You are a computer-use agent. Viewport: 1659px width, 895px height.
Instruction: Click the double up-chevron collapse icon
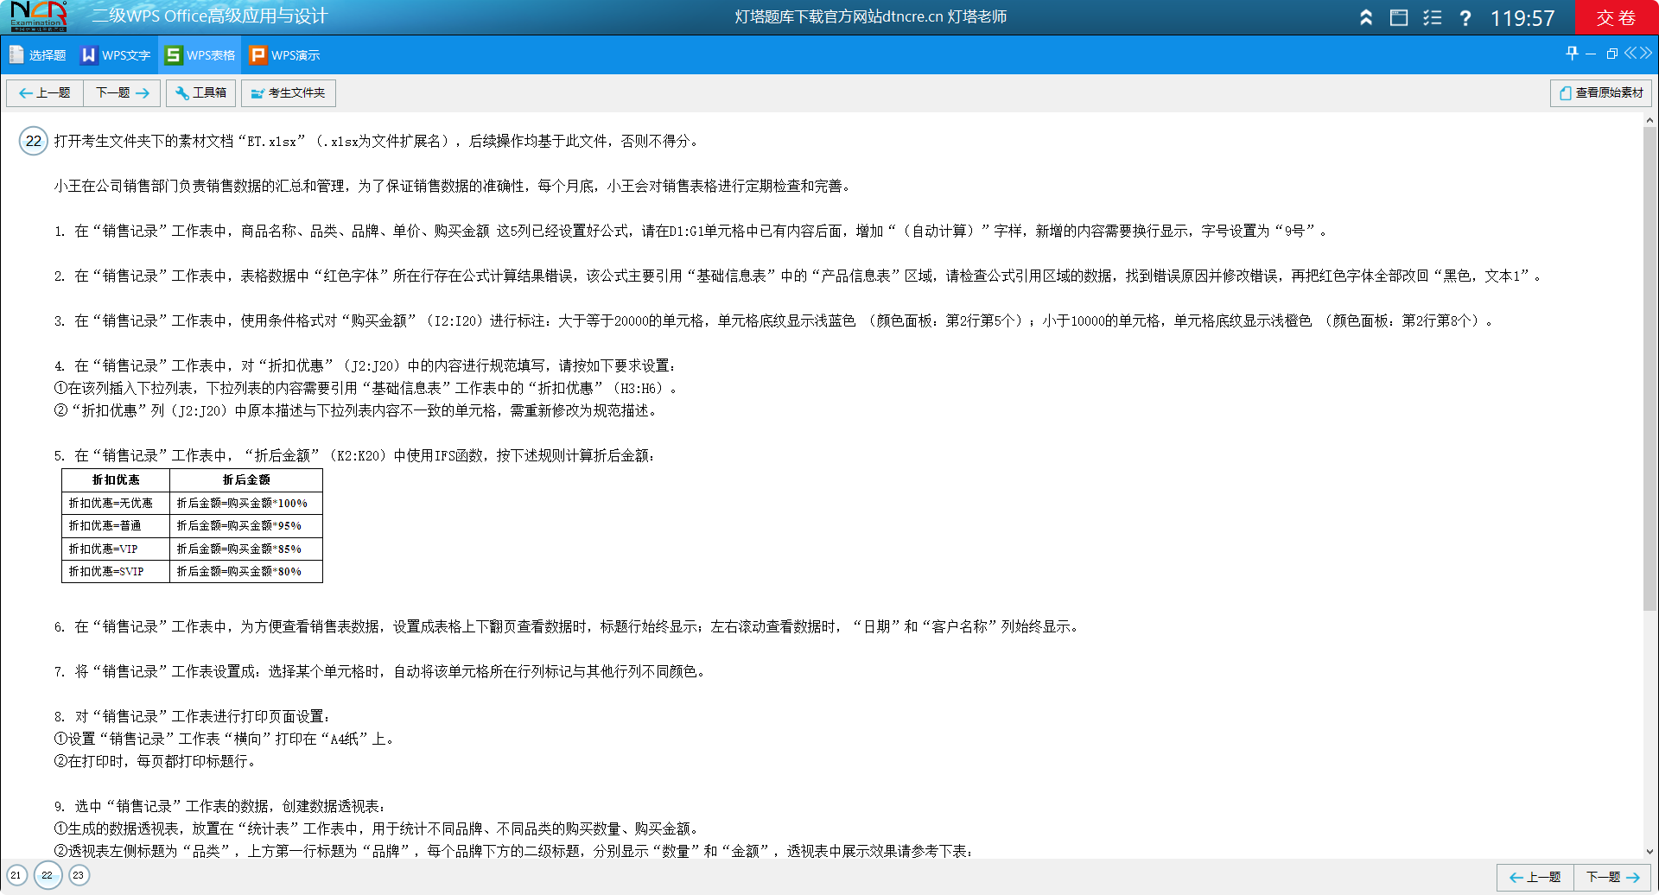coord(1366,17)
